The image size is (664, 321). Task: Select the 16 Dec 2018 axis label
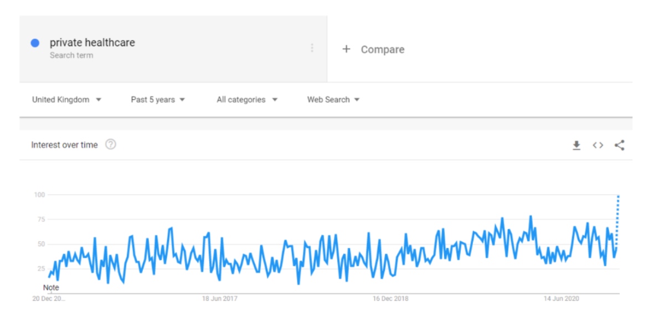click(x=390, y=299)
